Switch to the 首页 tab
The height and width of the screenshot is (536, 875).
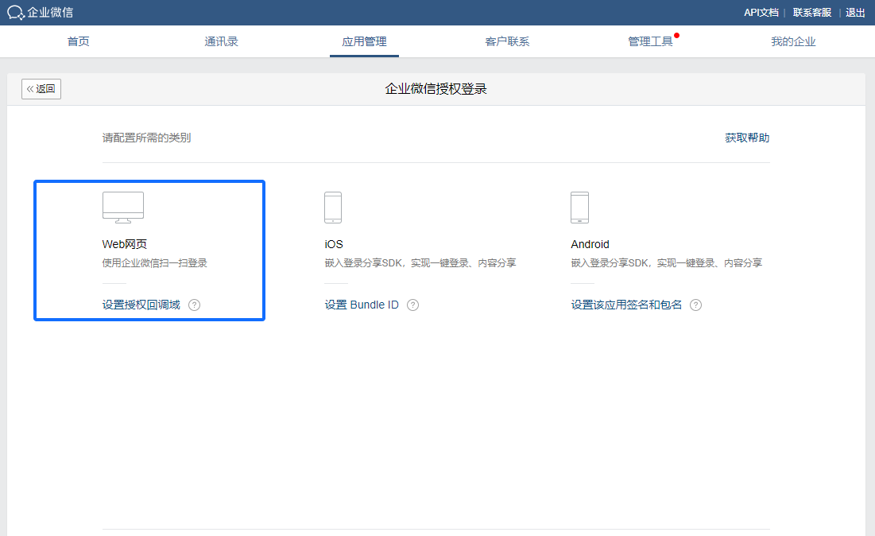(x=78, y=41)
